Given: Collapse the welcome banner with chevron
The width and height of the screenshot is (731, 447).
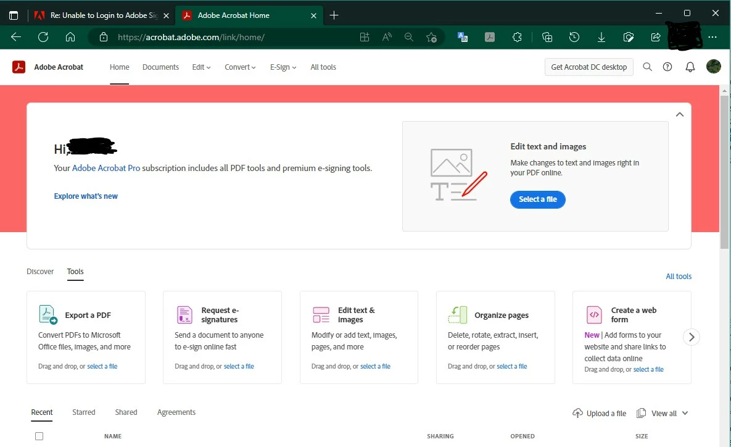Looking at the screenshot, I should 680,114.
